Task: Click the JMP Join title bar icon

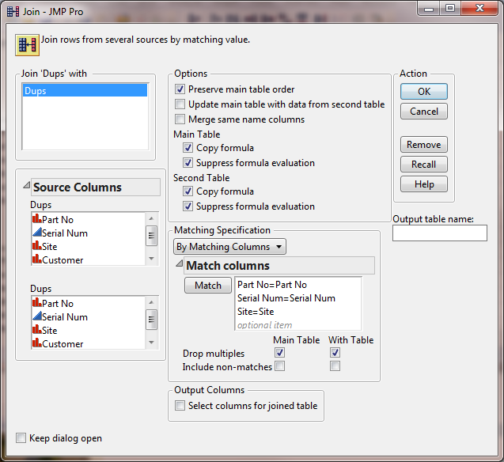Action: point(13,12)
